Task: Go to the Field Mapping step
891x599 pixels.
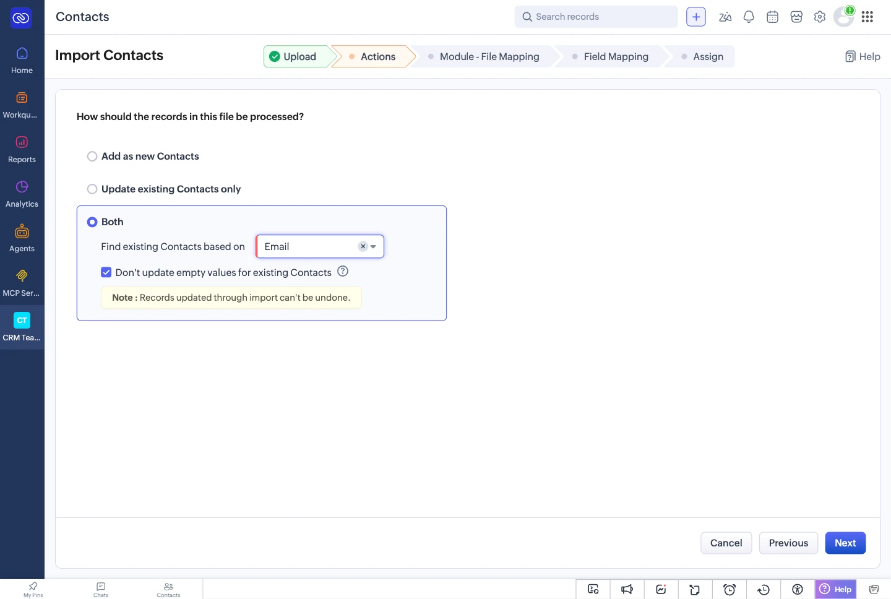Action: 610,56
